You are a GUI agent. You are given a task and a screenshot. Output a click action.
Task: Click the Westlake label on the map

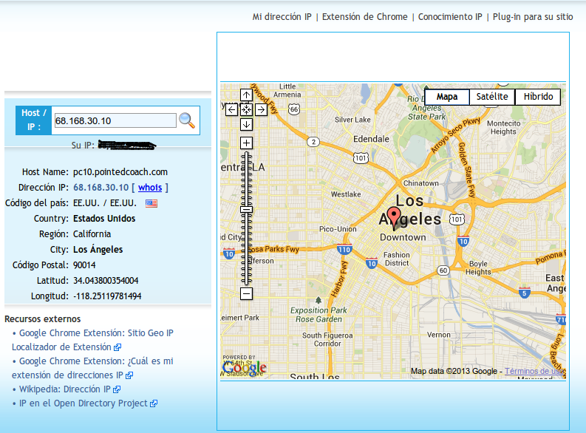[346, 194]
